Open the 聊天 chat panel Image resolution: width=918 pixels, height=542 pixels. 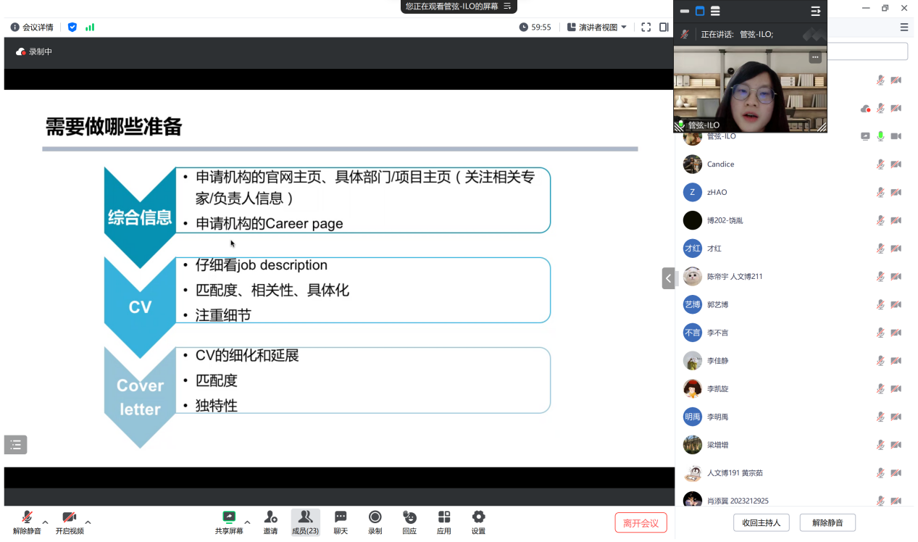[x=341, y=521]
